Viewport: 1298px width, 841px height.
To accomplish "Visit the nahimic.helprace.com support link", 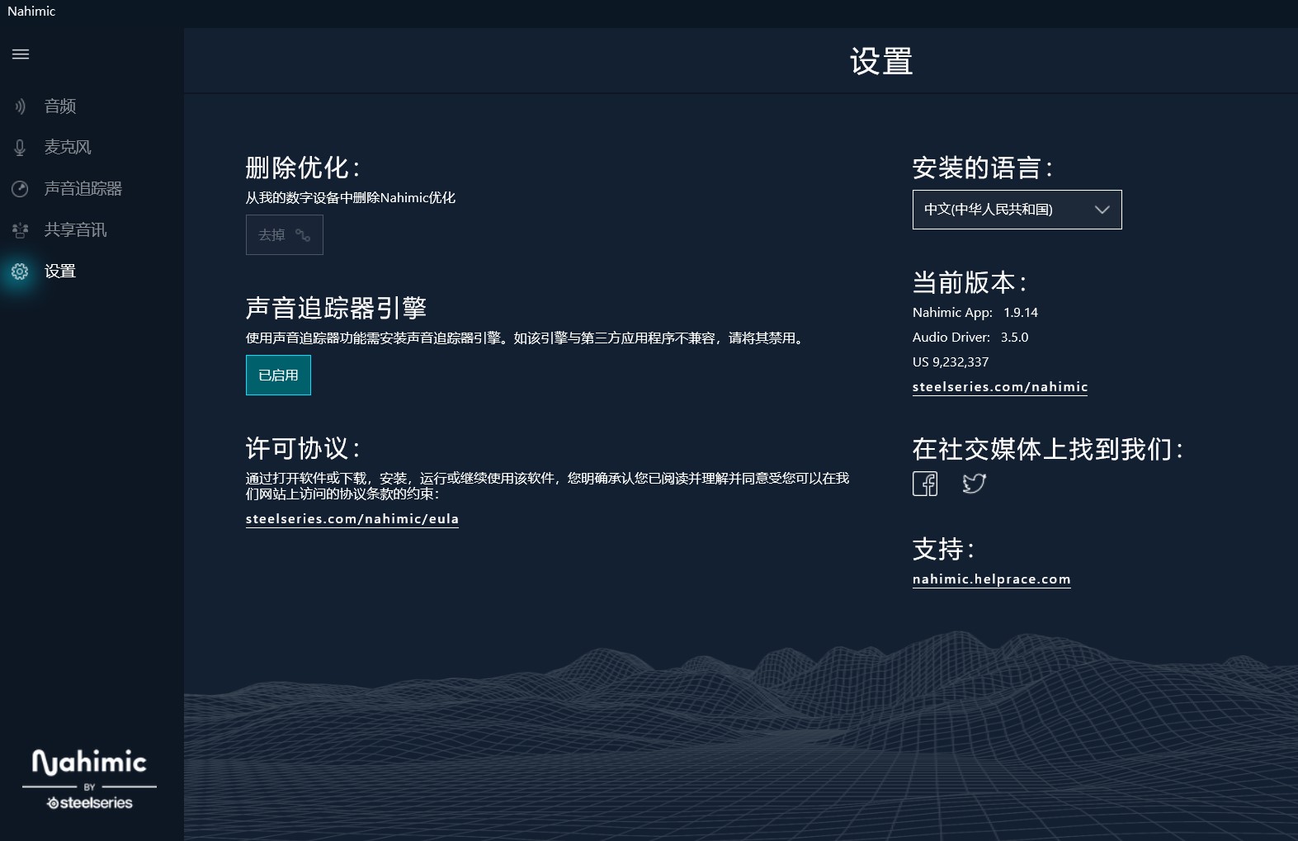I will (992, 579).
